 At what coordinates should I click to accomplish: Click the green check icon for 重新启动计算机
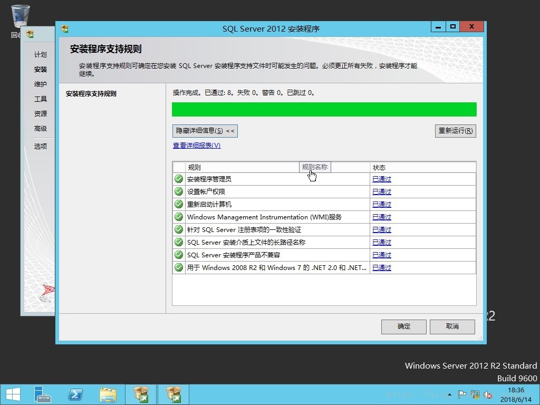click(x=179, y=204)
